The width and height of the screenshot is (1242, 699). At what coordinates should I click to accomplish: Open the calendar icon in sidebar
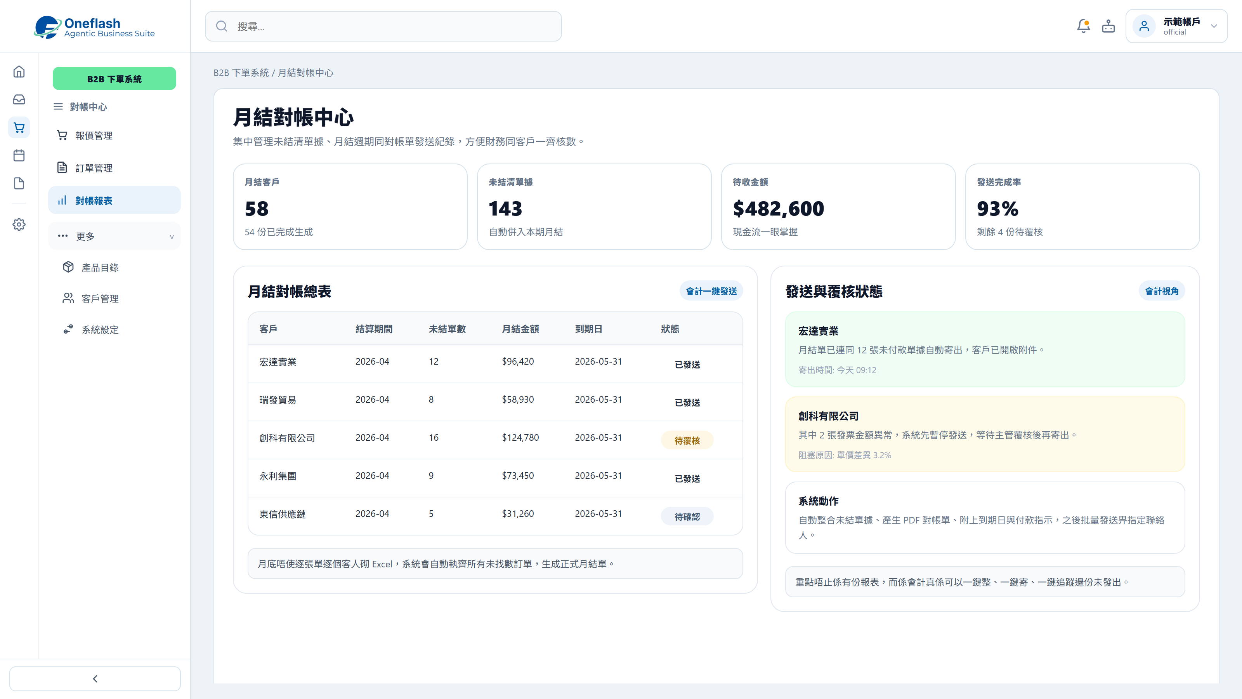[x=19, y=155]
